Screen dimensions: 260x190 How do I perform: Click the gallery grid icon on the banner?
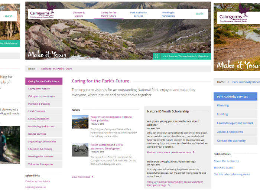pyautogui.click(x=156, y=56)
